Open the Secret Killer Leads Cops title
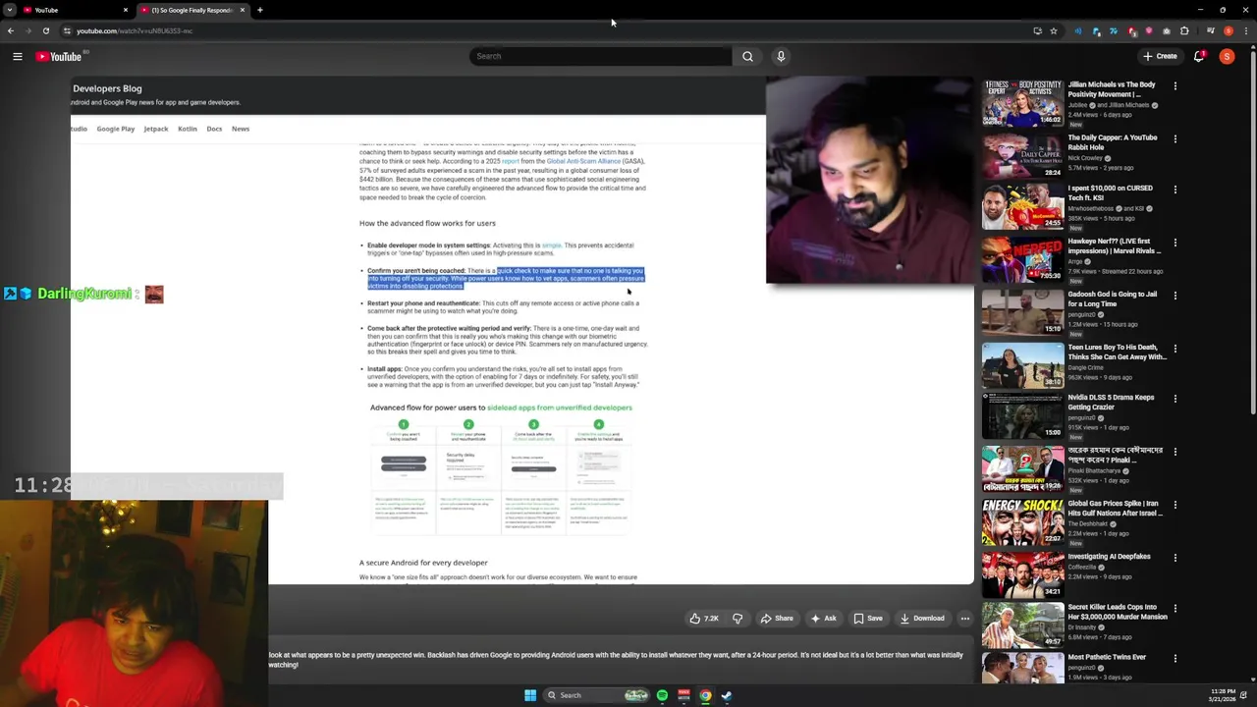Screen dimensions: 1257x707 [x=1117, y=612]
